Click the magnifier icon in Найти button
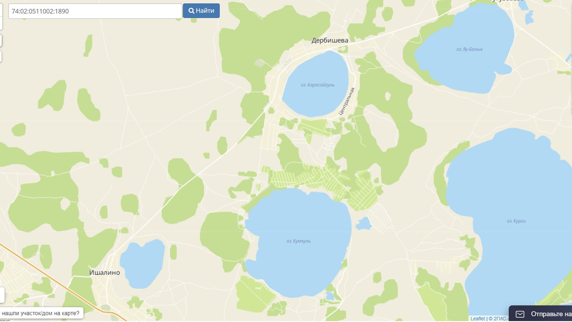This screenshot has width=572, height=322. (191, 11)
